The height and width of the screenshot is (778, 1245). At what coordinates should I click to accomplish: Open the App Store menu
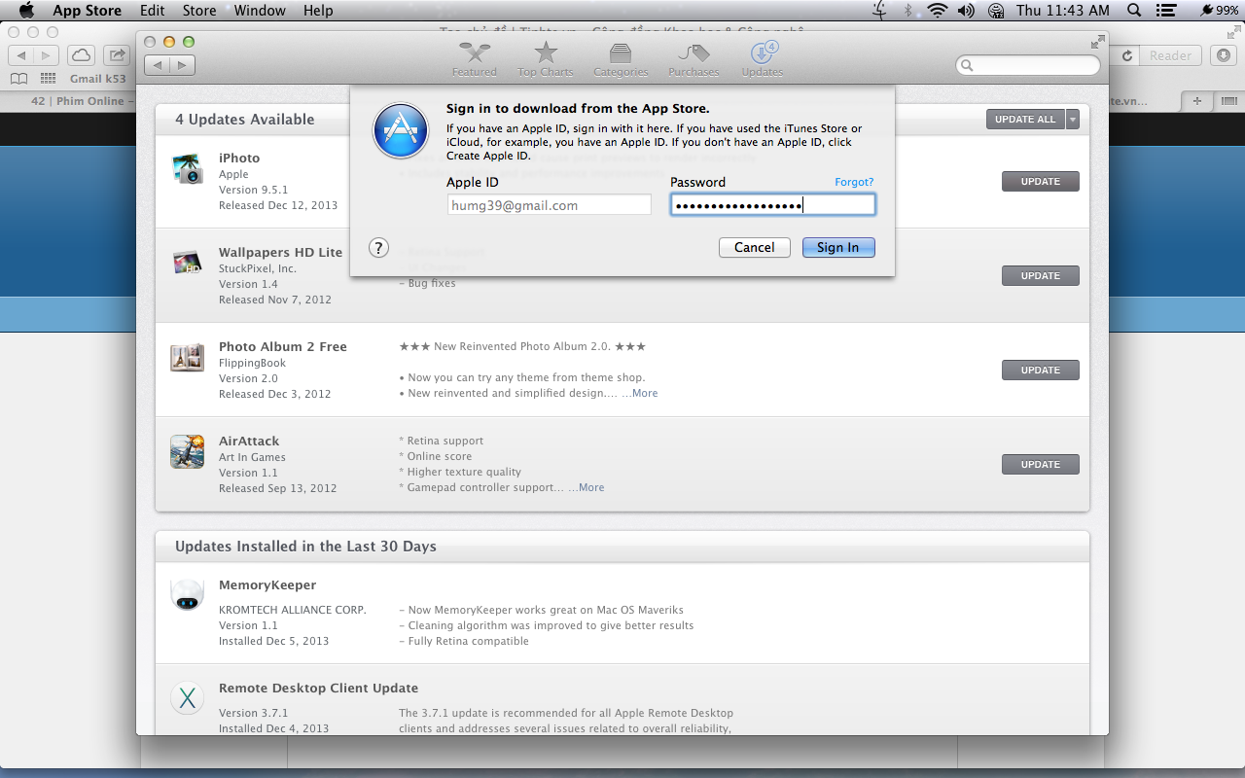point(87,11)
